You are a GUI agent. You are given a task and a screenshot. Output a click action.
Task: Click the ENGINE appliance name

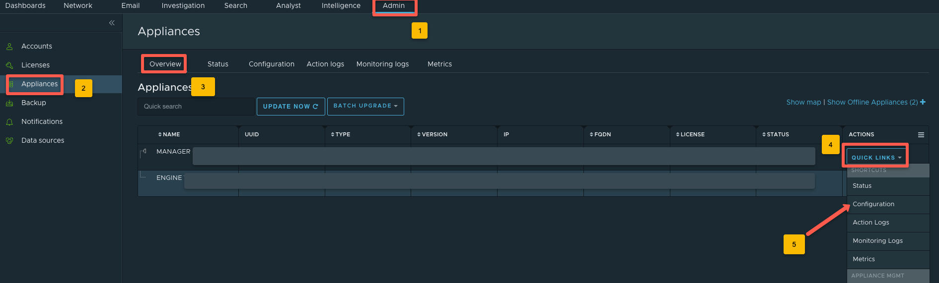tap(169, 178)
